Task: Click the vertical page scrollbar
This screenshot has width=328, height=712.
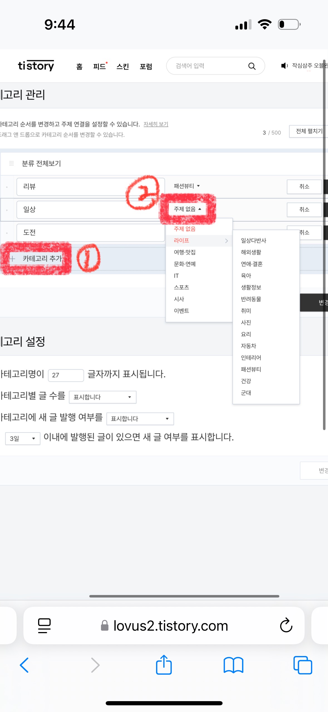Action: point(324,245)
